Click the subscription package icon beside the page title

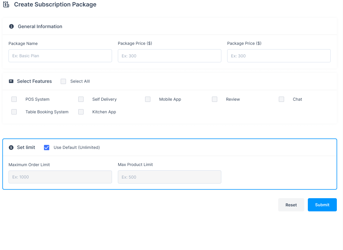[6, 5]
